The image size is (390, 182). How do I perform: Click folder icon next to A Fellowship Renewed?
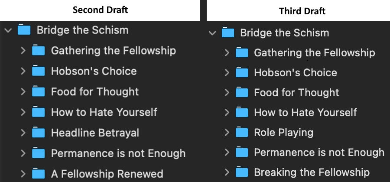click(39, 173)
